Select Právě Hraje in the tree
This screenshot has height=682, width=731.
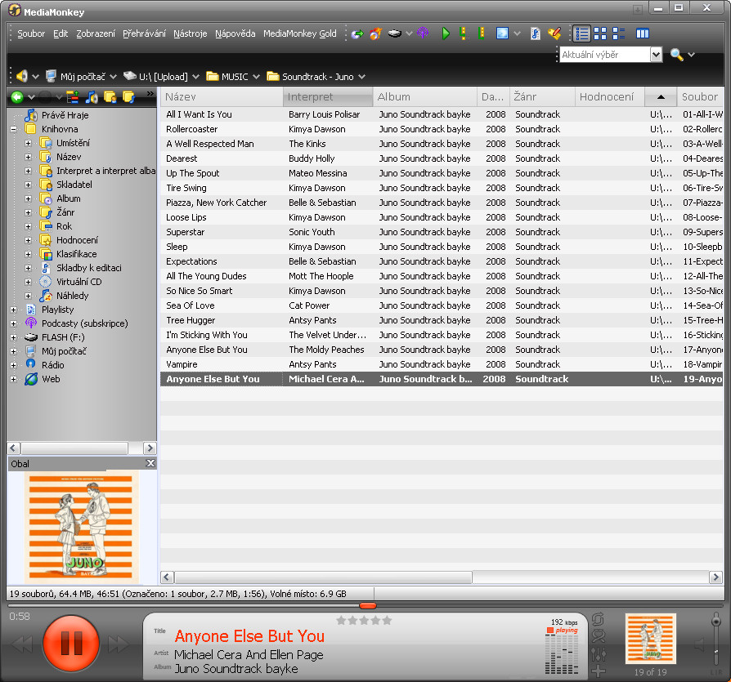[x=65, y=115]
